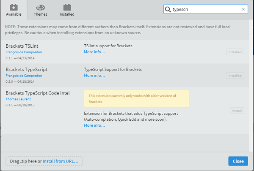This screenshot has height=171, width=254.
Task: Click François de Campredon under Brackets TSLint
Action: pyautogui.click(x=24, y=52)
